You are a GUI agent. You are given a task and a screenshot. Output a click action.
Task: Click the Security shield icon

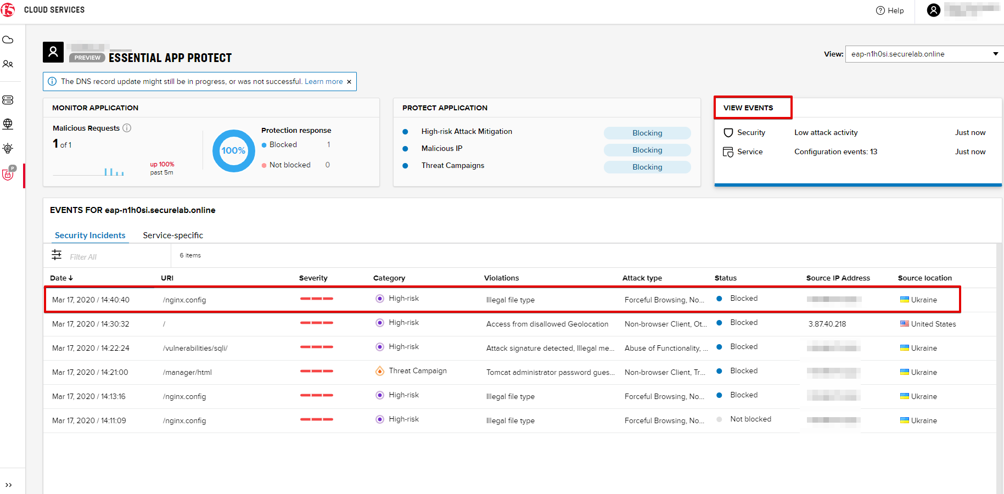pyautogui.click(x=728, y=133)
